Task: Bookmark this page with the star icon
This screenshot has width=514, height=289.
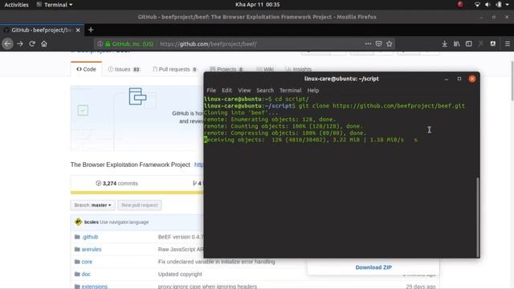Action: click(389, 43)
